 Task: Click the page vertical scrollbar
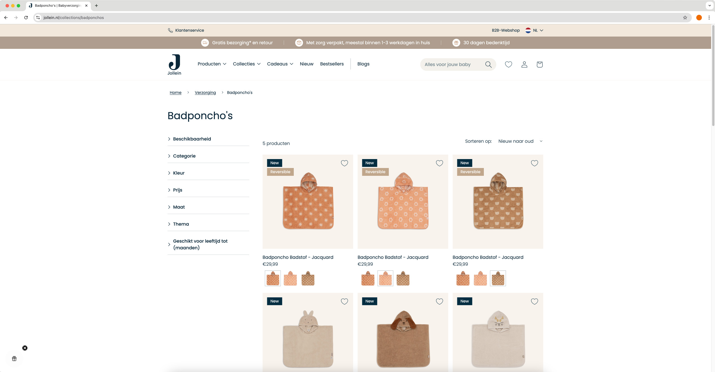point(713,75)
